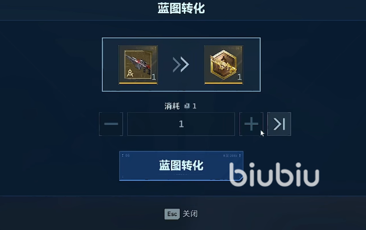366x230 pixels.
Task: Click the sniper rifle blueprint item thumbnail
Action: [x=138, y=65]
